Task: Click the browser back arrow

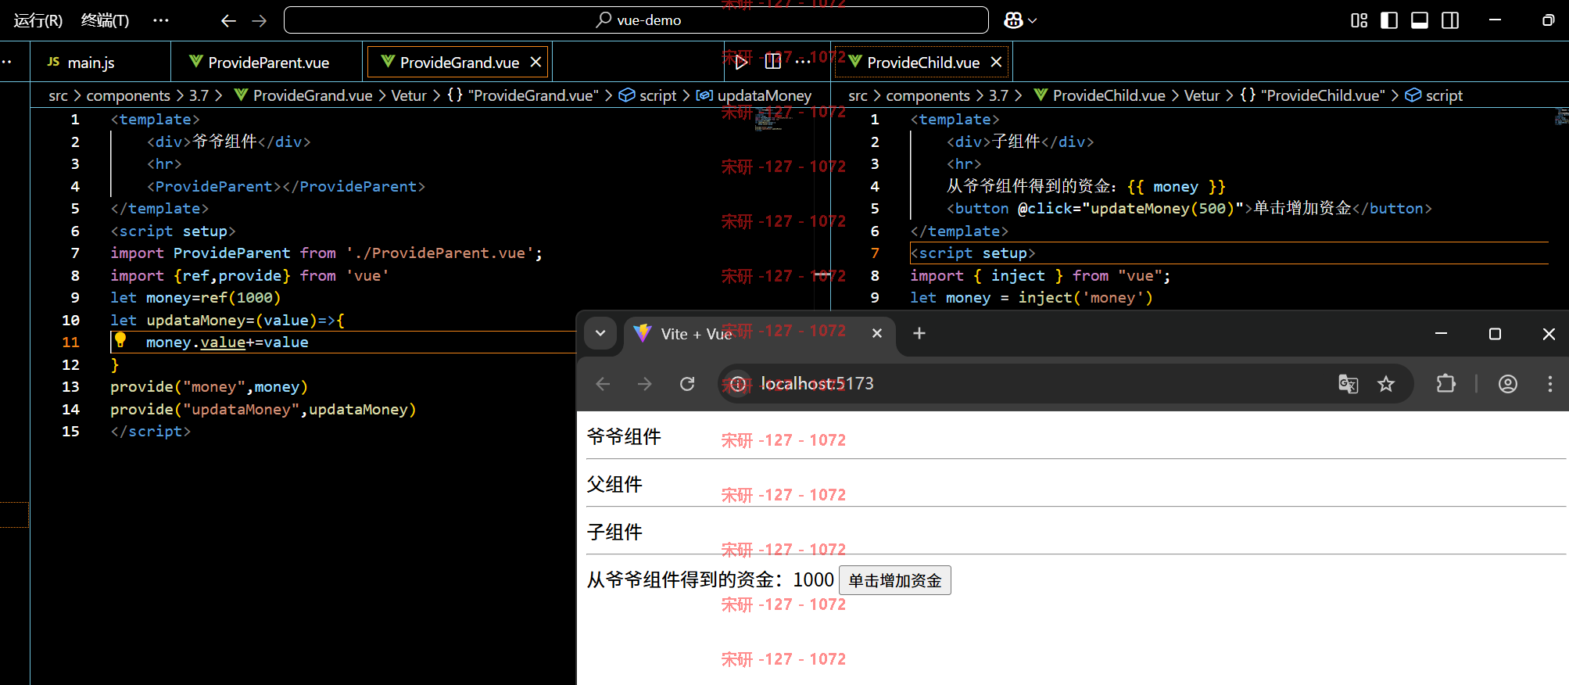Action: [603, 384]
